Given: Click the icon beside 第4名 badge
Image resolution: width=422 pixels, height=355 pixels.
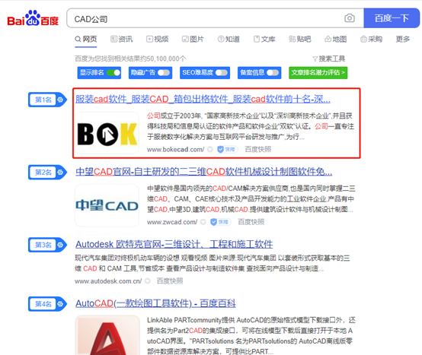Looking at the screenshot, I should [x=60, y=304].
